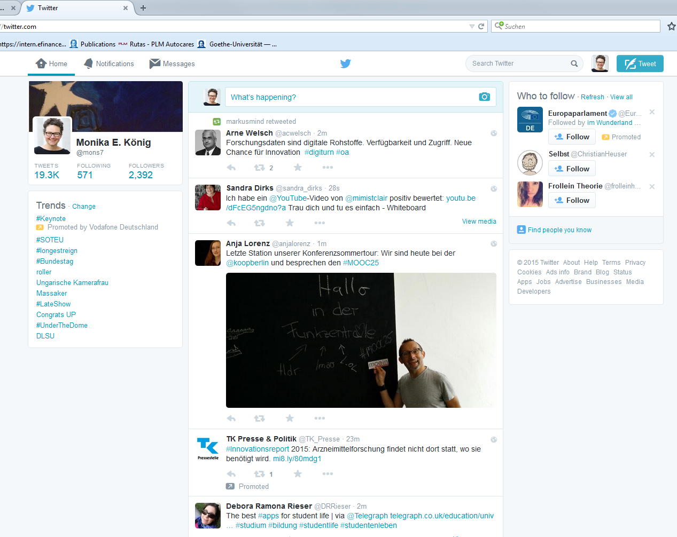Screen dimensions: 677x537
Task: Open the browser URL bar history dropdown
Action: click(x=471, y=26)
